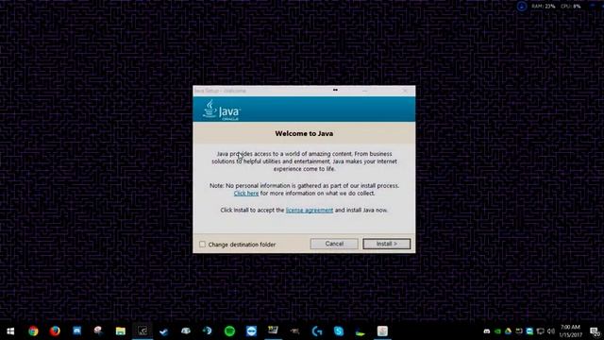Open the NVIDIA tray icon
604x340 pixels.
(497, 331)
